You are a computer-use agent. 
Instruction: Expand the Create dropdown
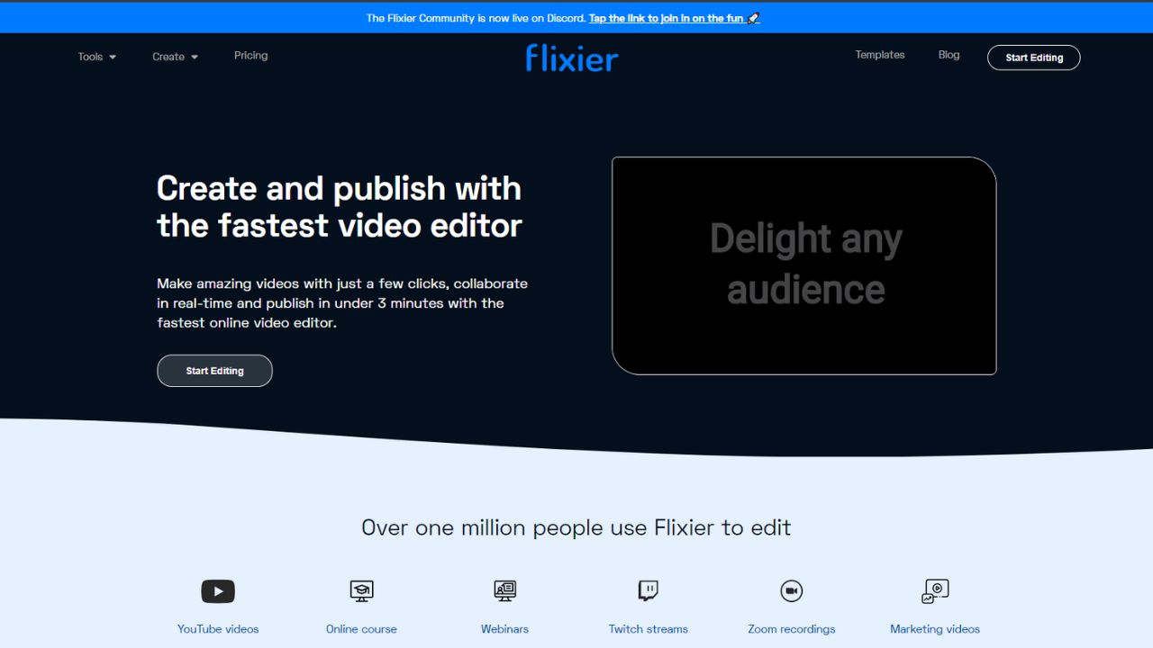click(x=174, y=56)
